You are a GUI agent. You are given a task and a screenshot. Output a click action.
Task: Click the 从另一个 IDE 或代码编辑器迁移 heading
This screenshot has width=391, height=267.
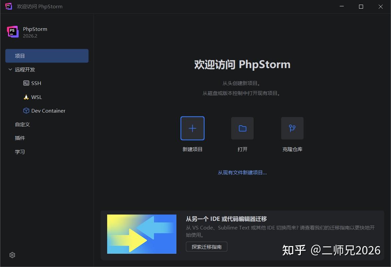(226, 219)
